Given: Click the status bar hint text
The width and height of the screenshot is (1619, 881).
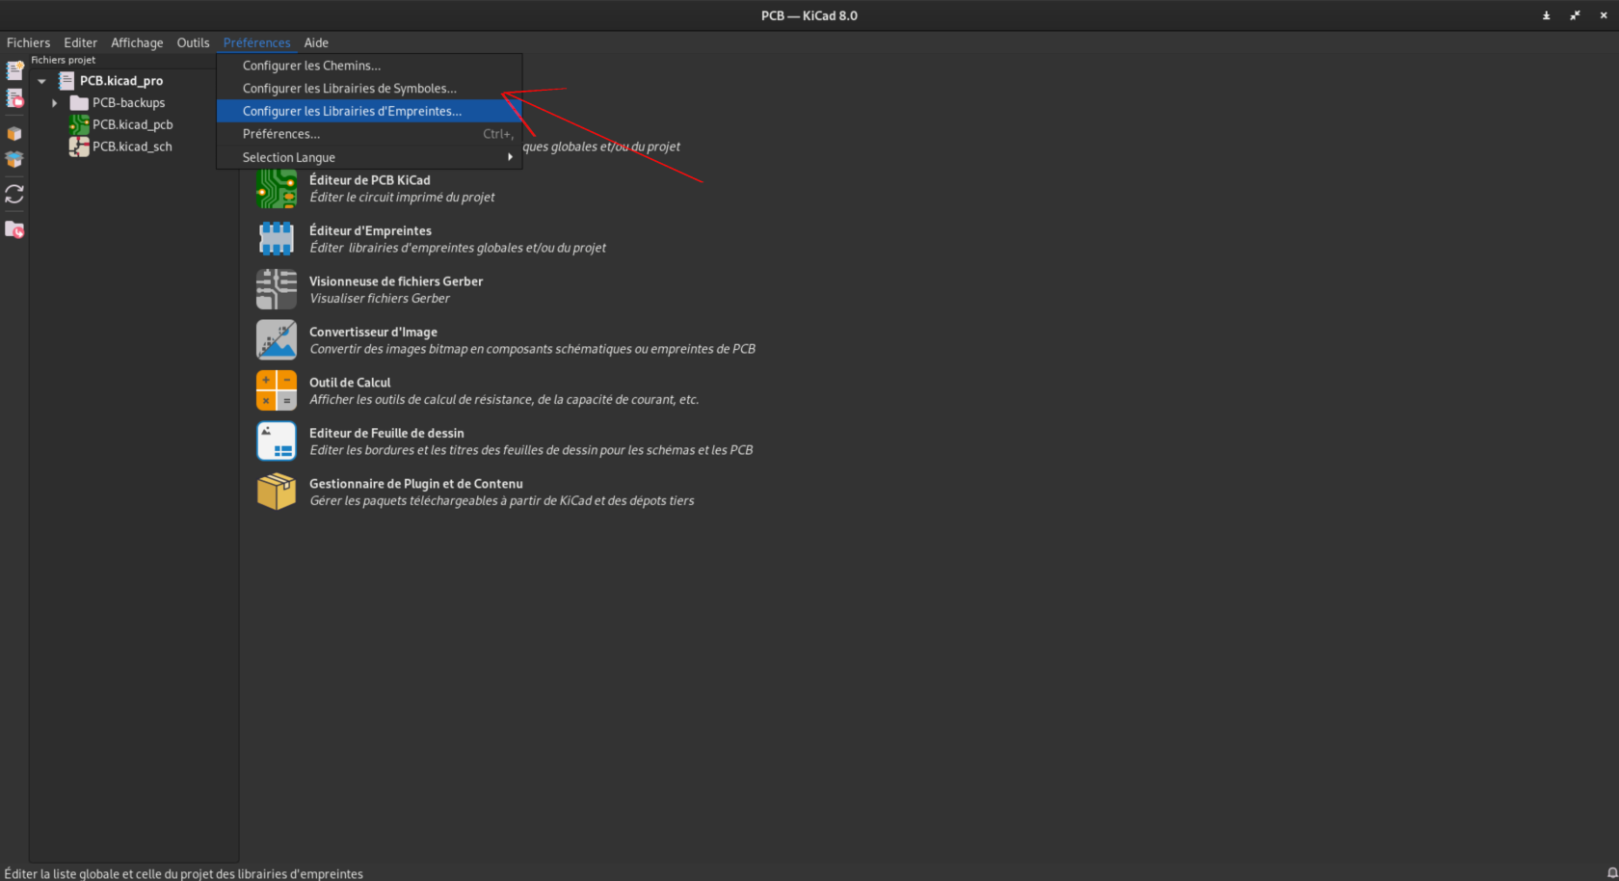Looking at the screenshot, I should (x=183, y=873).
